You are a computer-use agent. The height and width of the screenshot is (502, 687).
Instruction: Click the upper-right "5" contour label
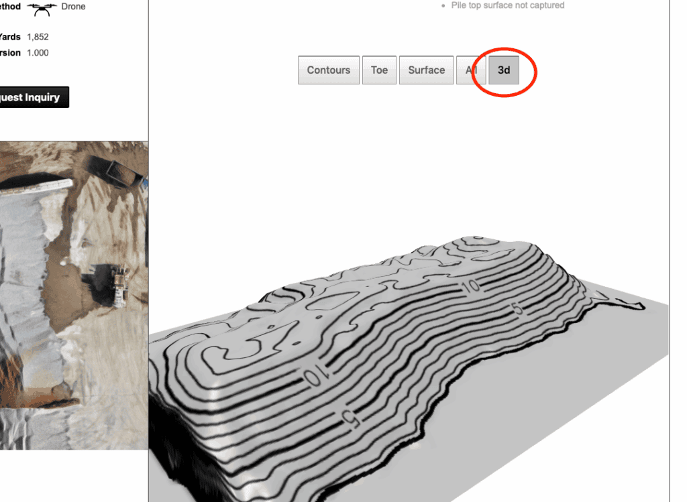[x=517, y=309]
